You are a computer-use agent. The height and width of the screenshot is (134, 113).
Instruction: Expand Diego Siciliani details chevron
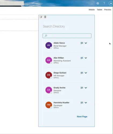(86, 73)
